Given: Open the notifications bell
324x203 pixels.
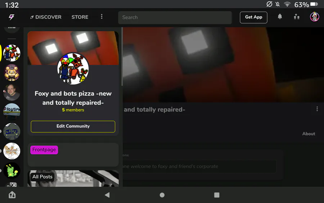Looking at the screenshot, I should point(280,17).
